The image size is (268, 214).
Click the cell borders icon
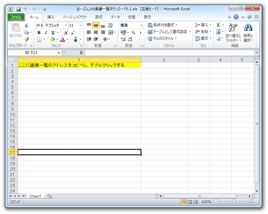pyautogui.click(x=39, y=40)
